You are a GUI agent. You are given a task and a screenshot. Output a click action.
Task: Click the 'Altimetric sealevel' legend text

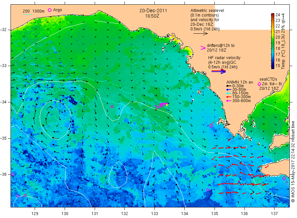(x=207, y=11)
